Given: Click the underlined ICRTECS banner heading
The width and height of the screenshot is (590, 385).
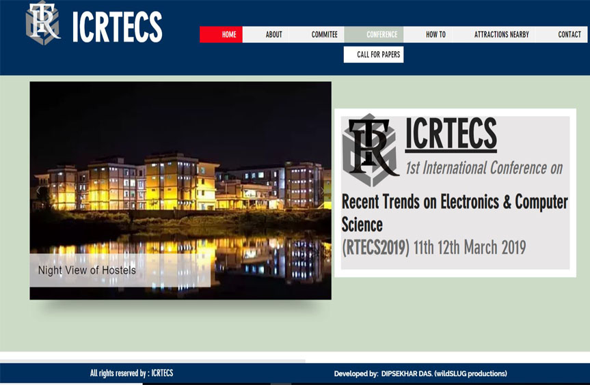Looking at the screenshot, I should (451, 134).
